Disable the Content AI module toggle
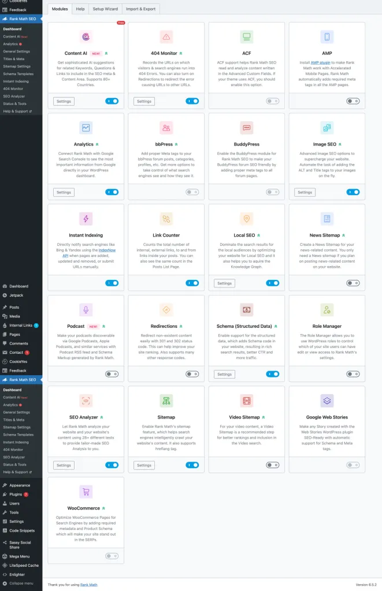 tap(112, 101)
